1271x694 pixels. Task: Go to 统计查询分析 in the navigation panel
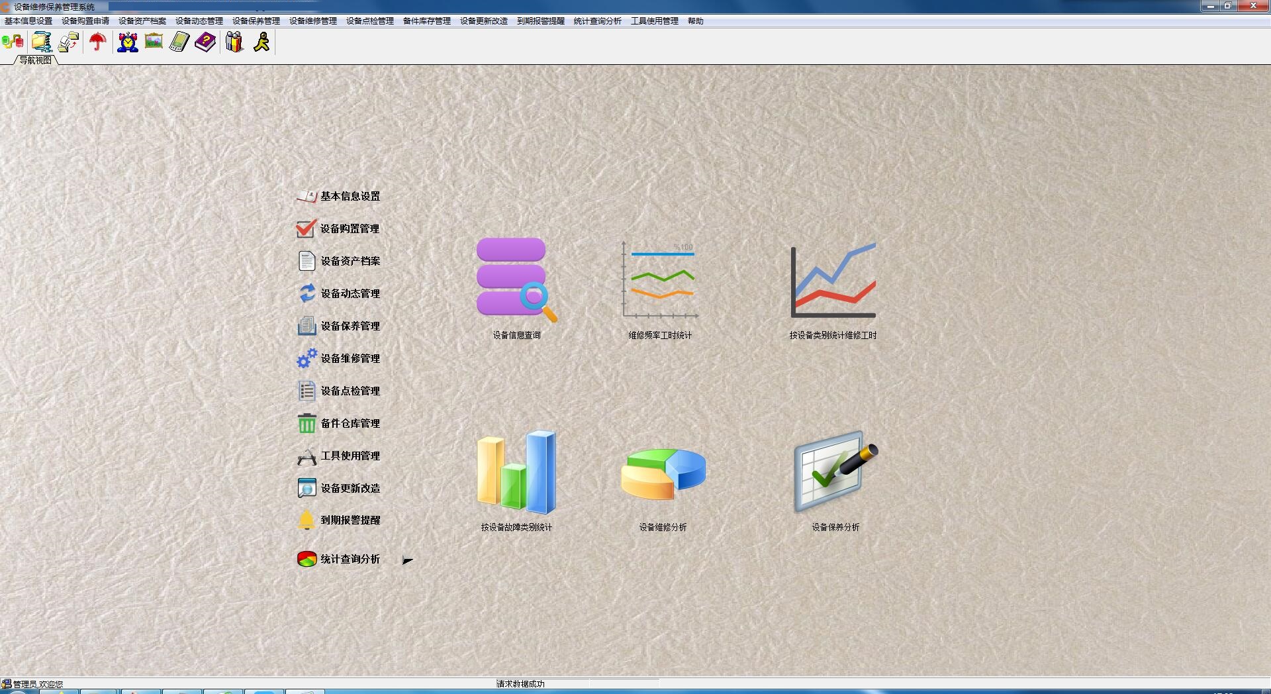point(338,559)
